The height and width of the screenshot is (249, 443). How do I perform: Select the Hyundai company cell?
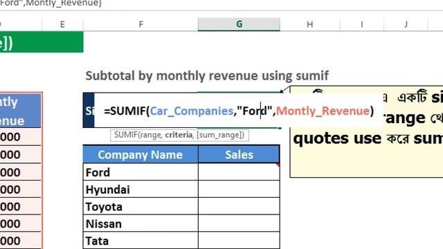(x=141, y=189)
